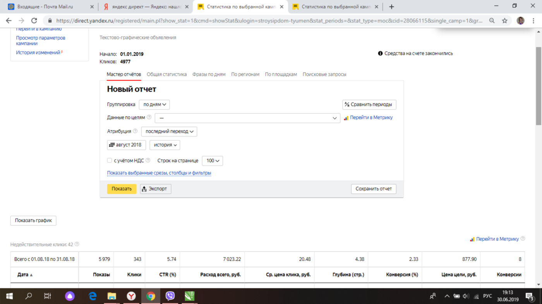The height and width of the screenshot is (304, 542).
Task: Open the Строк на странице 100 dropdown
Action: 212,161
